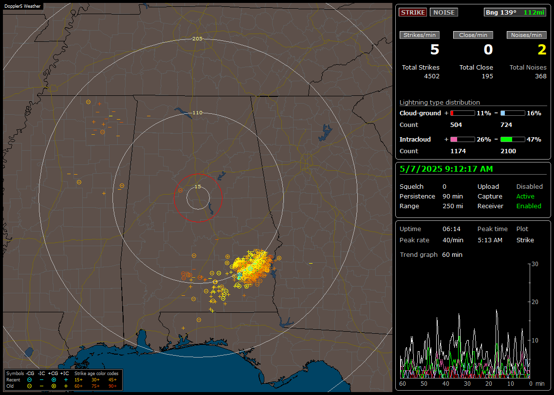
Task: Click the Peak time value 5:13 AM
Action: click(490, 240)
